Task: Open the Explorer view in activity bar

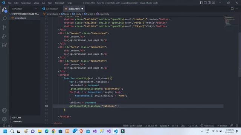Action: point(4,10)
